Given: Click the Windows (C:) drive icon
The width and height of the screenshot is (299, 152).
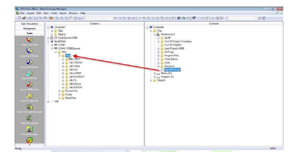Looking at the screenshot, I should tap(158, 34).
